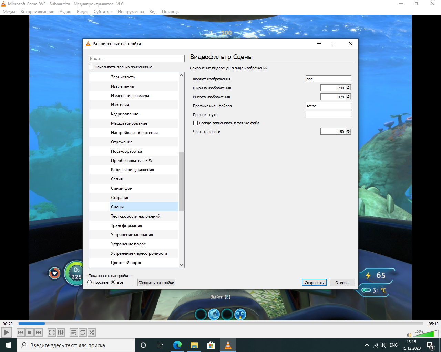
Task: Click the 'Искать' search field
Action: 137,59
